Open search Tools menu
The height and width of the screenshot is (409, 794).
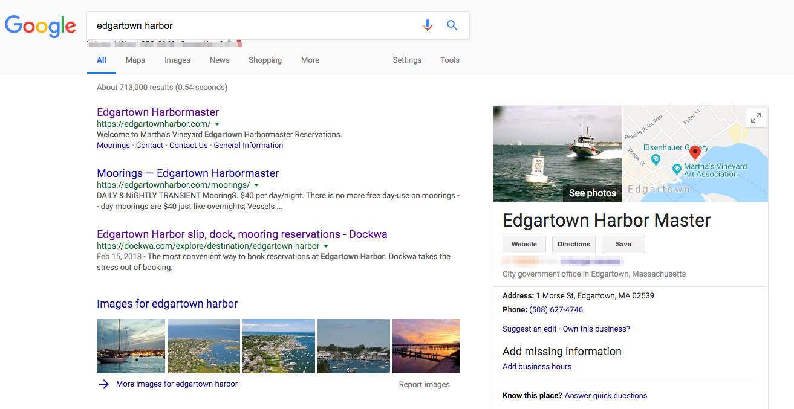click(x=450, y=60)
